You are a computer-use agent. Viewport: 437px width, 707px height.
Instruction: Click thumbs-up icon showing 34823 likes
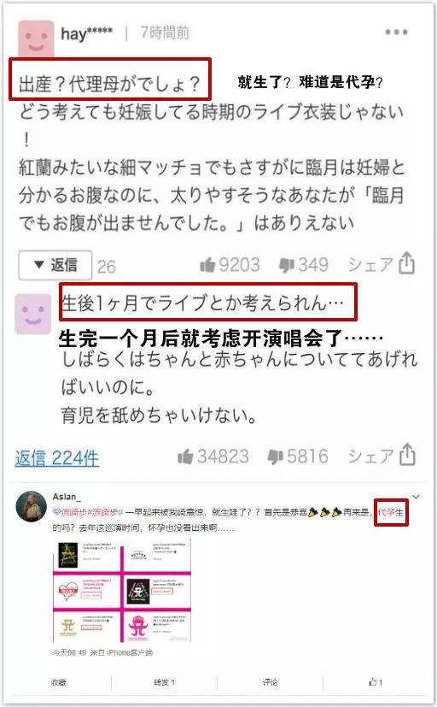[x=185, y=457]
